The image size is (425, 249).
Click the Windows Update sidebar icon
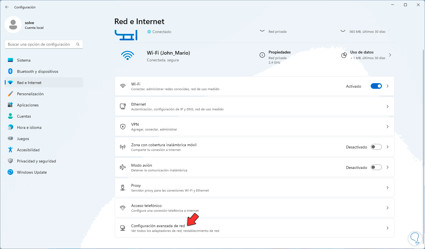[10, 172]
